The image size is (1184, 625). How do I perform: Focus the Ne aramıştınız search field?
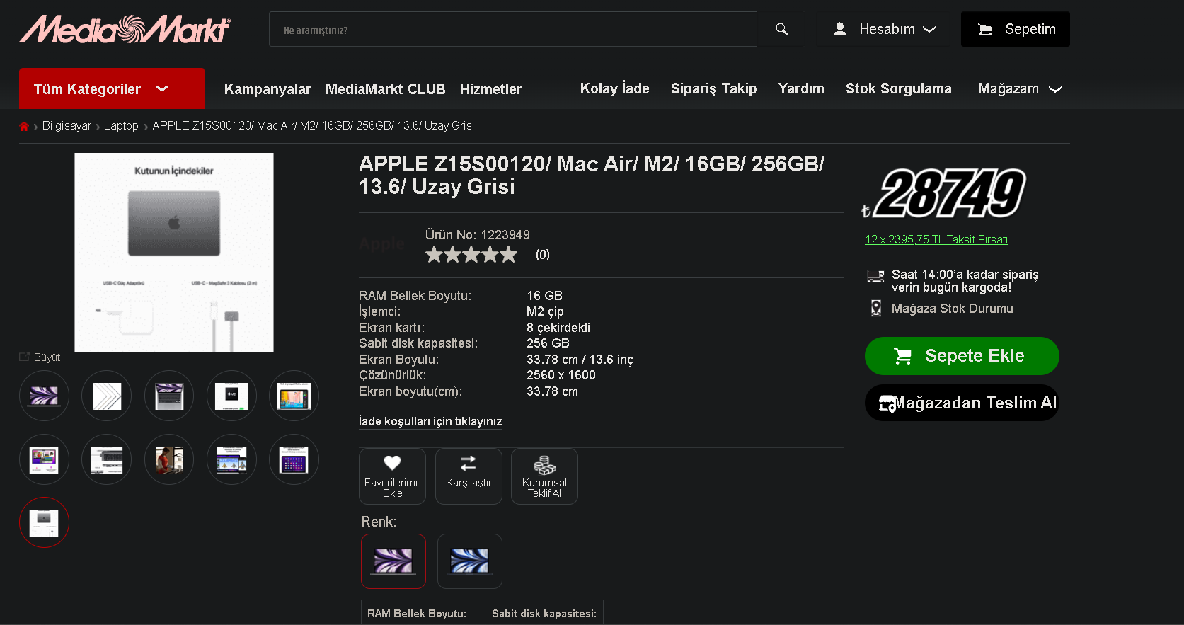coord(513,30)
